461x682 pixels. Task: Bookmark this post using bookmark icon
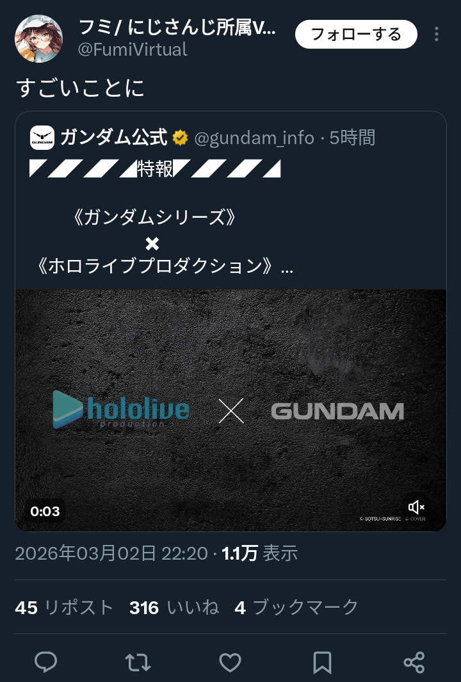pos(322,662)
